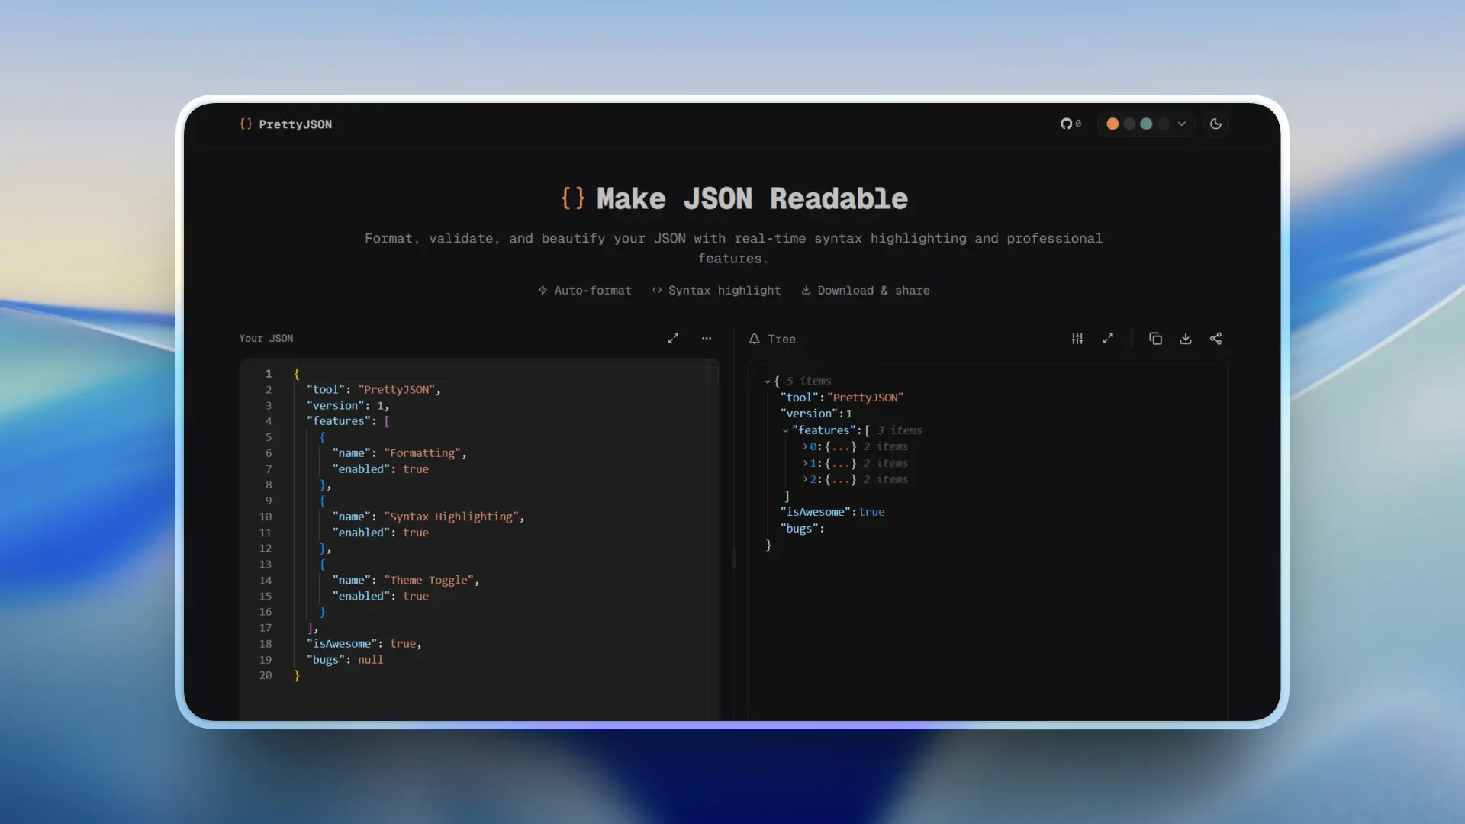
Task: Click the Syntax highlight feature label
Action: click(716, 291)
